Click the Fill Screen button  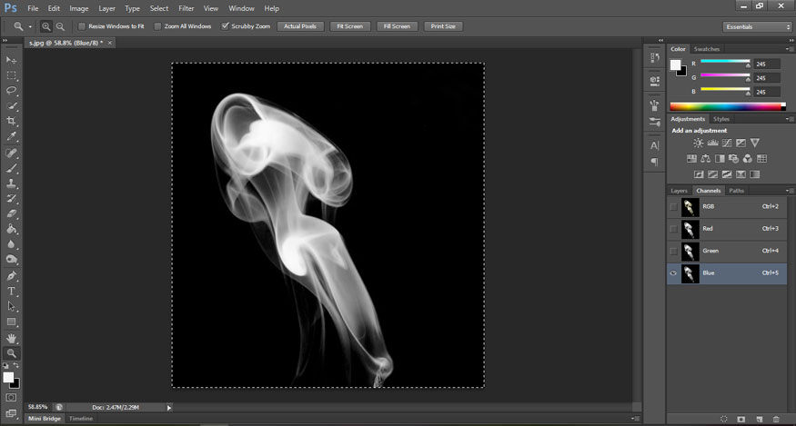[x=397, y=26]
